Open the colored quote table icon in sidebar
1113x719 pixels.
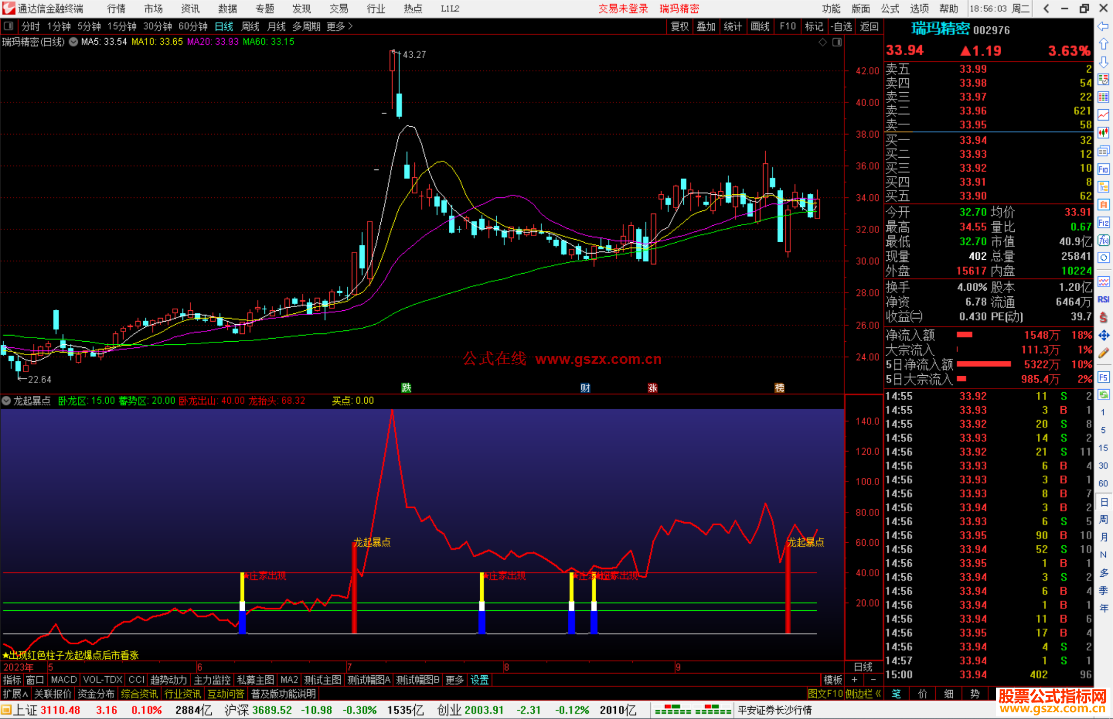tap(1103, 97)
